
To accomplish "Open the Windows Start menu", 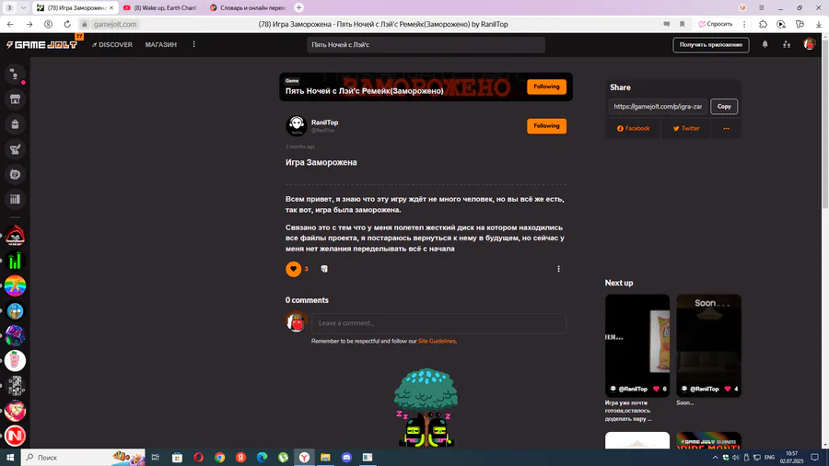I will (10, 458).
